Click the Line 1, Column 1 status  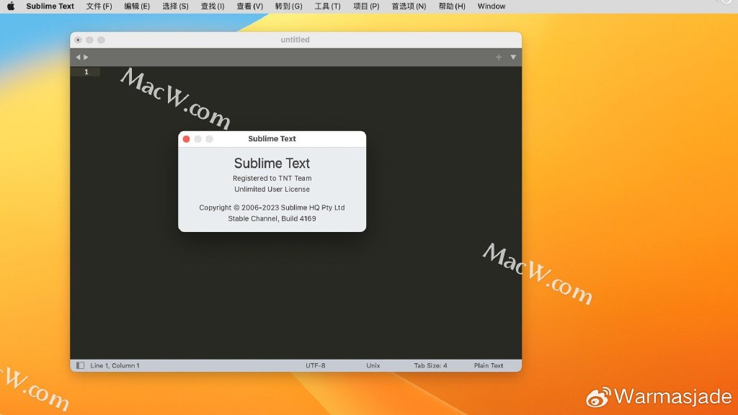click(x=115, y=365)
